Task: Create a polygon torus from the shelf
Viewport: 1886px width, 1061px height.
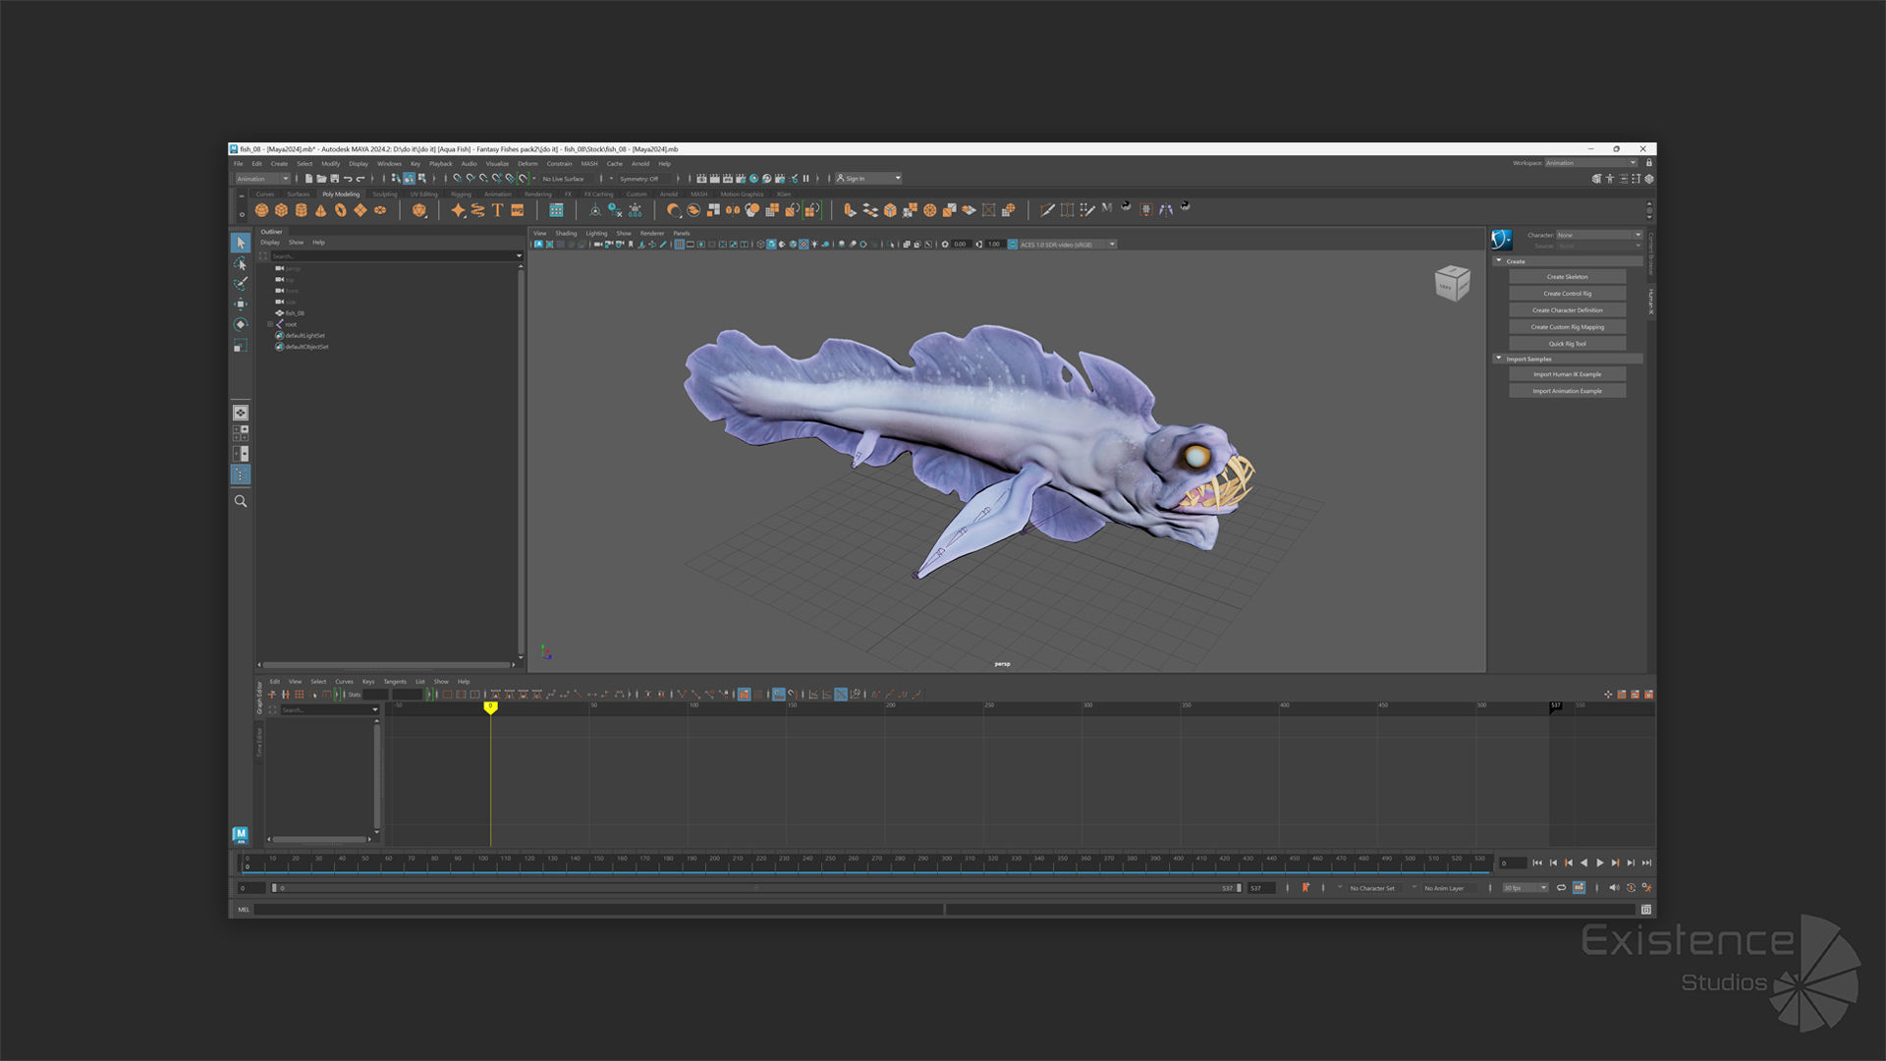Action: tap(340, 210)
